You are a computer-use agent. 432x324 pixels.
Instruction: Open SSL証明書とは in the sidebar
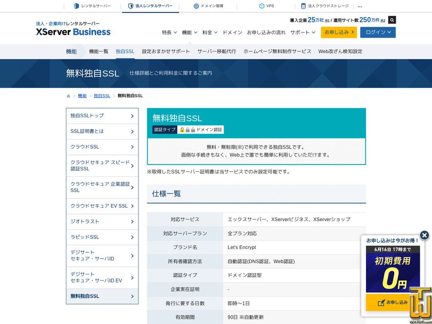102,131
